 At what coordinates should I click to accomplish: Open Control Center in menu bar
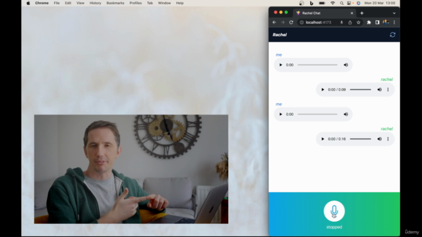349,3
